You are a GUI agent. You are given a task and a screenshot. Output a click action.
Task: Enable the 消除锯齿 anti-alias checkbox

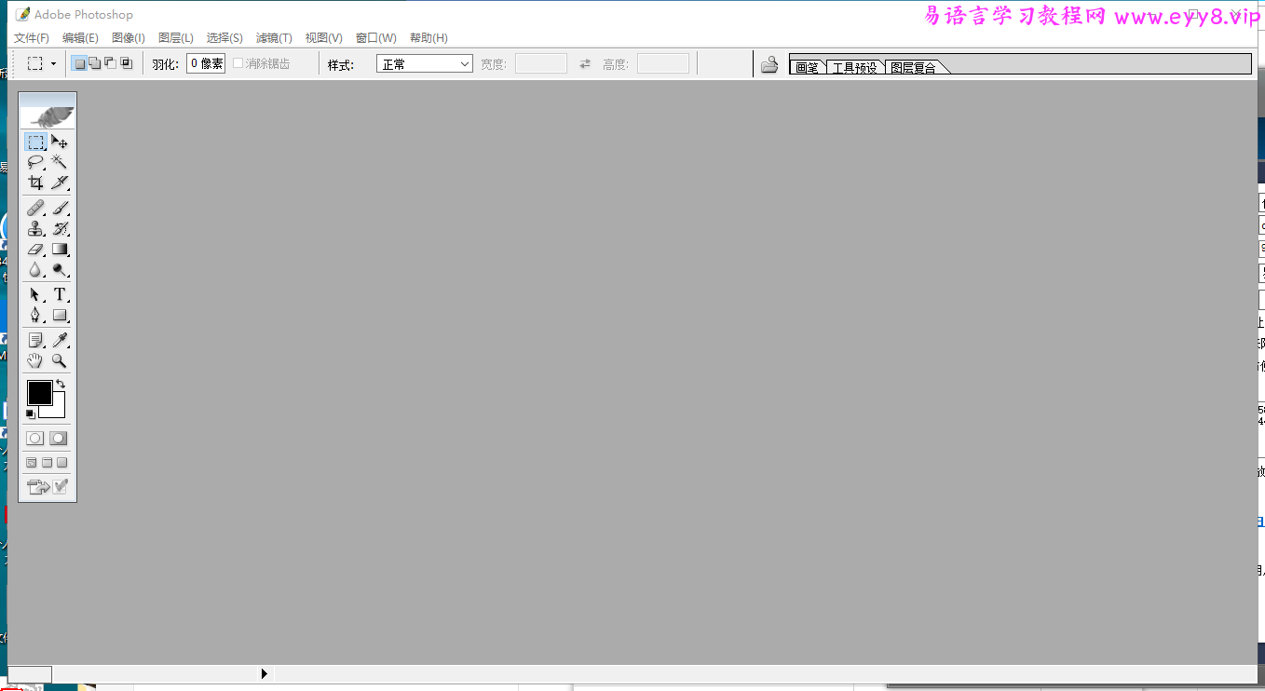(x=238, y=63)
